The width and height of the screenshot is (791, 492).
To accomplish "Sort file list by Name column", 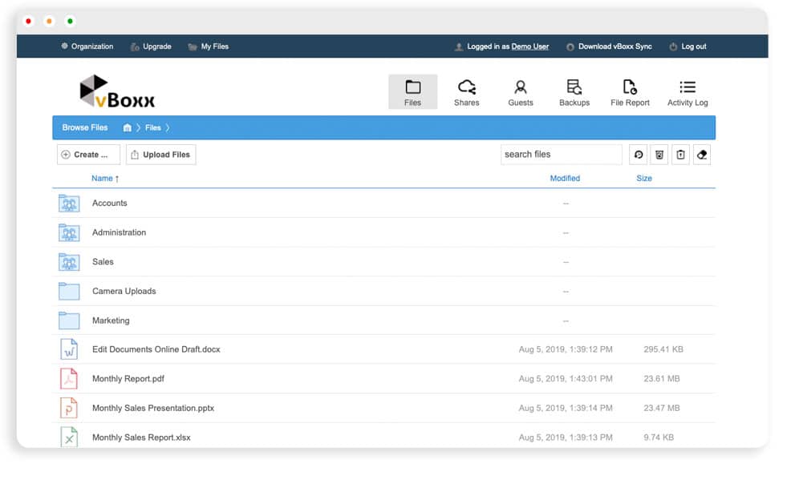I will (x=104, y=179).
